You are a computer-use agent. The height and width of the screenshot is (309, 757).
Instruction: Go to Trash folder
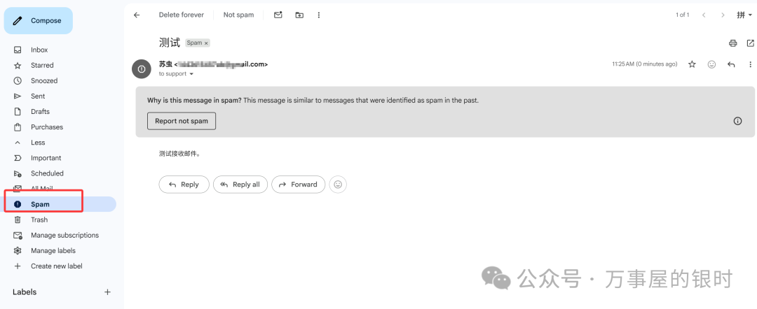pyautogui.click(x=39, y=220)
